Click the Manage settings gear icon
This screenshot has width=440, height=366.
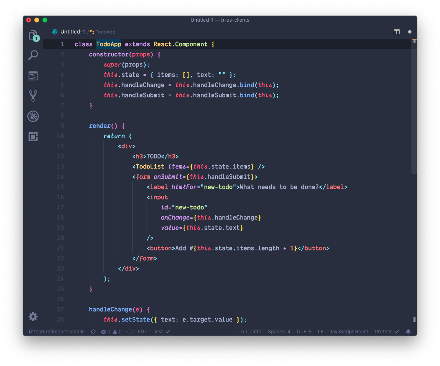(33, 317)
